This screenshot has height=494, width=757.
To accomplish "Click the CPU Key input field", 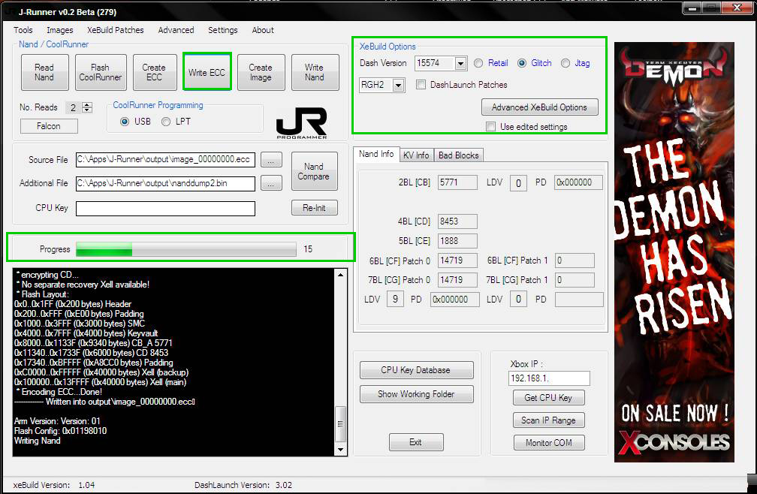I will pyautogui.click(x=165, y=209).
